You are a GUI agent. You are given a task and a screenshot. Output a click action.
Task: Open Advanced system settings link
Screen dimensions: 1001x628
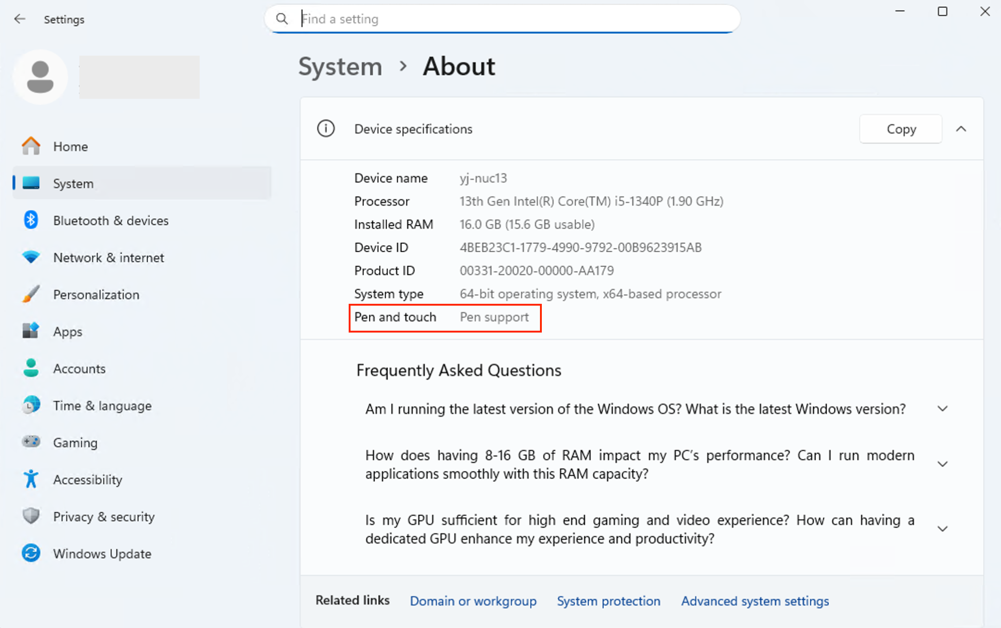pos(754,601)
